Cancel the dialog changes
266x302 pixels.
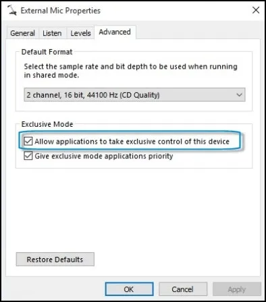click(x=183, y=289)
